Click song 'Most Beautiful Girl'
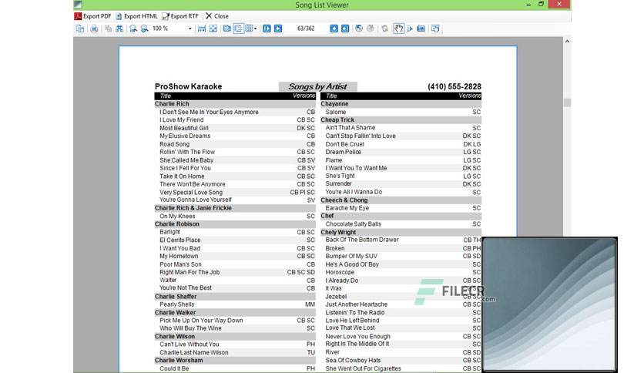Screen dimensions: 644x373 tap(184, 128)
